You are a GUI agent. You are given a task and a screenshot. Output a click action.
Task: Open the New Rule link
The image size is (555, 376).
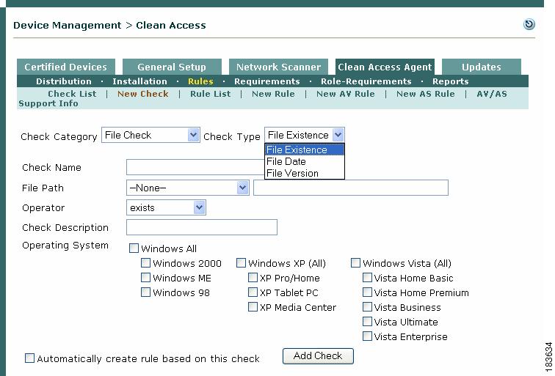click(x=273, y=94)
